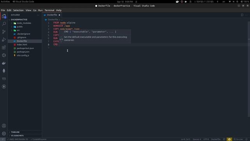Open the Source Control view

pyautogui.click(x=4, y=32)
